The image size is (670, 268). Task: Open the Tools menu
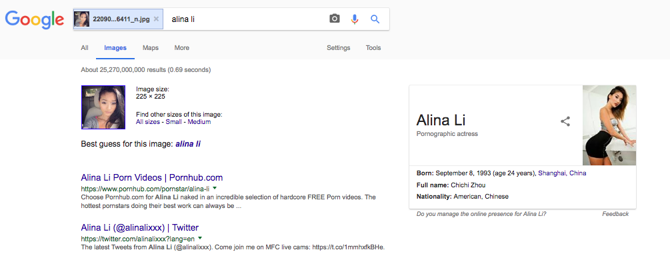pyautogui.click(x=373, y=48)
